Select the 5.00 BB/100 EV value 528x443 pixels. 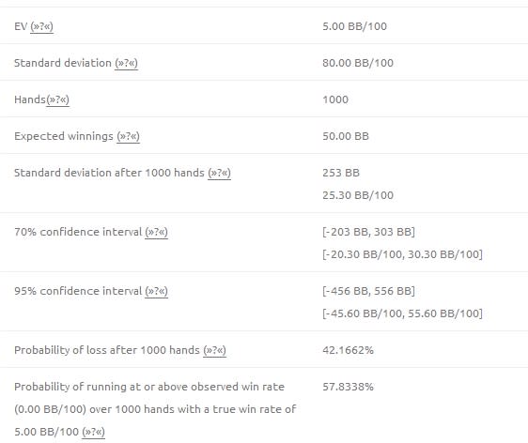(354, 26)
